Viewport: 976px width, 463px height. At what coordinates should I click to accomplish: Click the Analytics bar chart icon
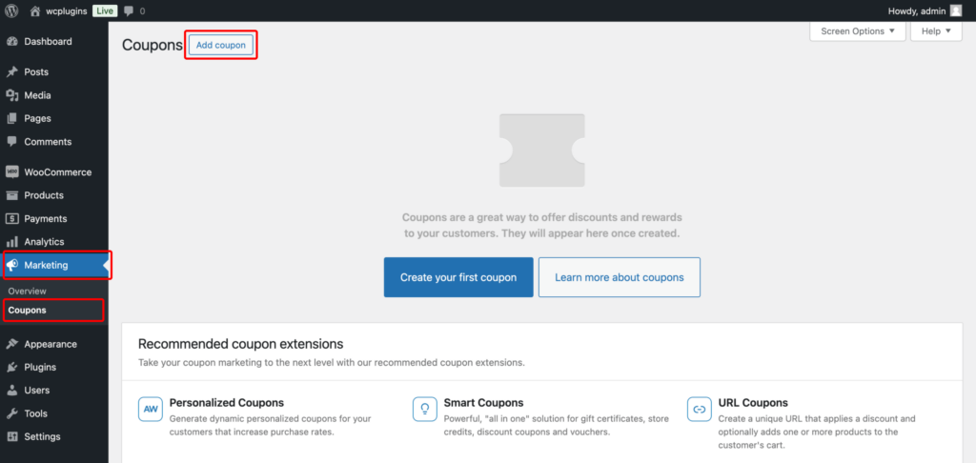tap(11, 241)
